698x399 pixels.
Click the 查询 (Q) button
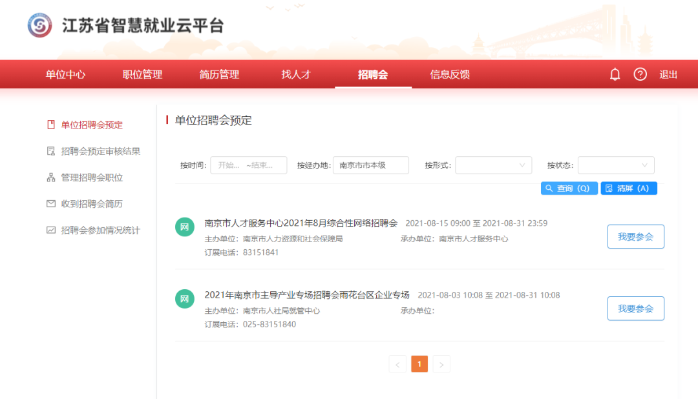569,188
